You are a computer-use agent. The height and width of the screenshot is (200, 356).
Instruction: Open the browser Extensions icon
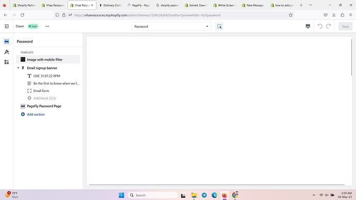click(x=342, y=15)
